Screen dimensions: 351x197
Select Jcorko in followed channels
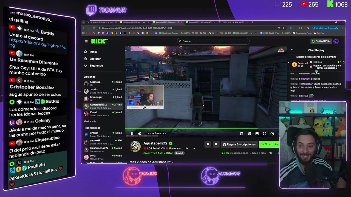click(103, 91)
